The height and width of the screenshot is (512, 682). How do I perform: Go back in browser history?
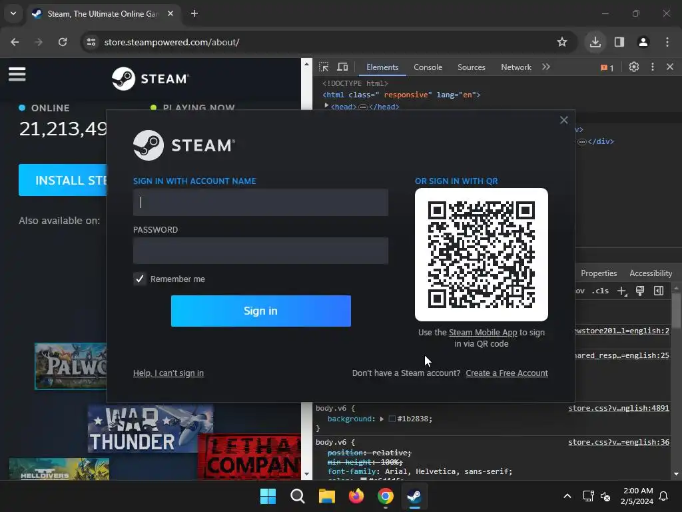pyautogui.click(x=15, y=42)
